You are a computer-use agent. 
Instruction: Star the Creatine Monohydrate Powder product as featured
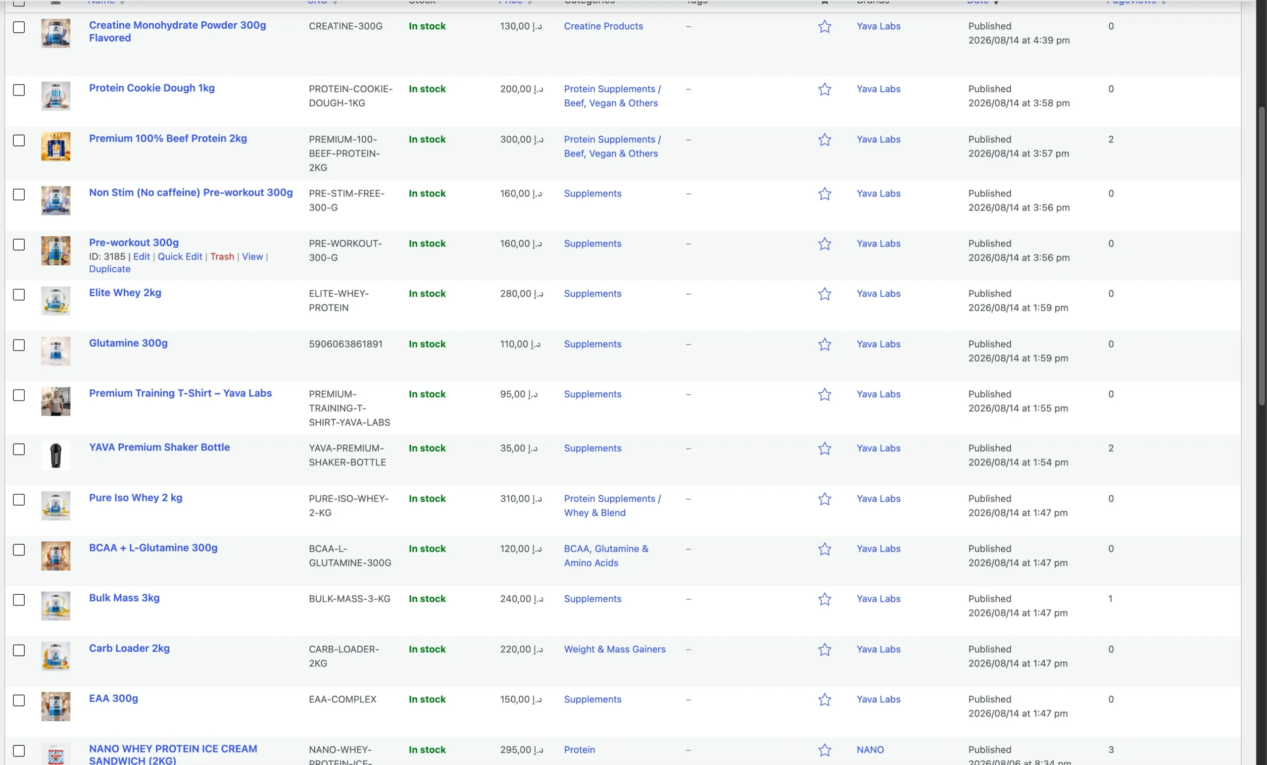pos(824,26)
